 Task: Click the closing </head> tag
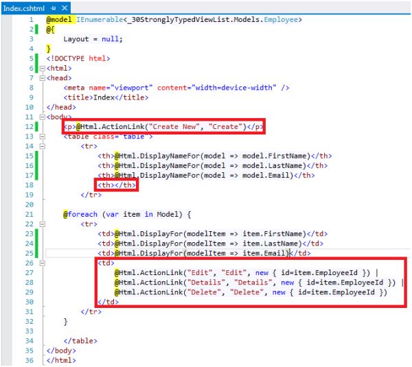point(61,107)
